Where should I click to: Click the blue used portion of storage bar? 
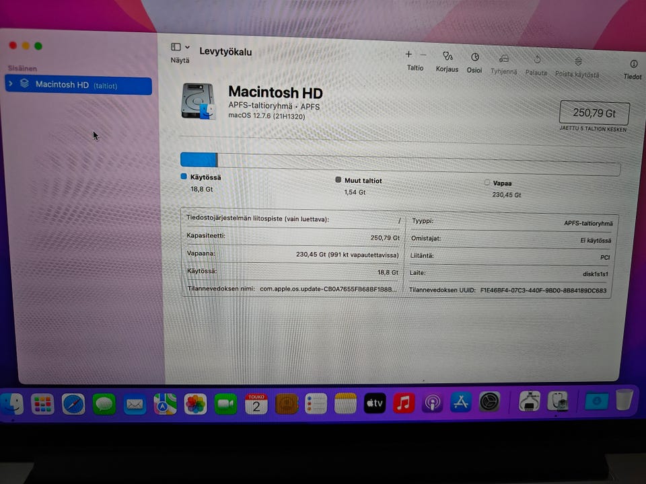(x=199, y=159)
